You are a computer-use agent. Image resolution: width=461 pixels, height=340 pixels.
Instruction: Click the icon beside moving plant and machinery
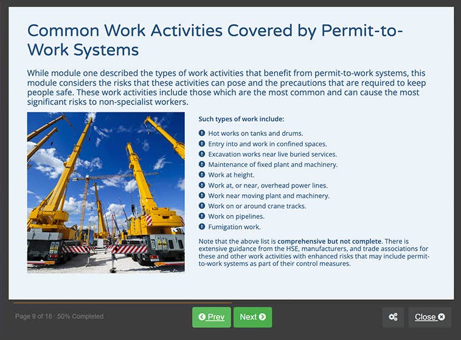point(202,196)
